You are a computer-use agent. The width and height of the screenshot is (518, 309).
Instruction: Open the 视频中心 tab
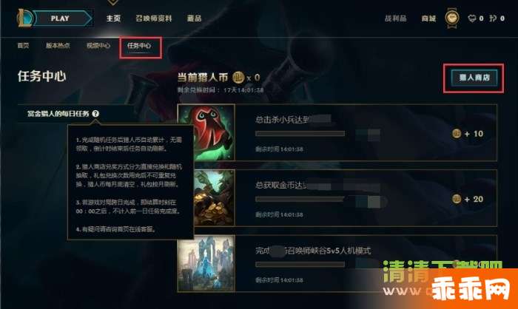98,46
